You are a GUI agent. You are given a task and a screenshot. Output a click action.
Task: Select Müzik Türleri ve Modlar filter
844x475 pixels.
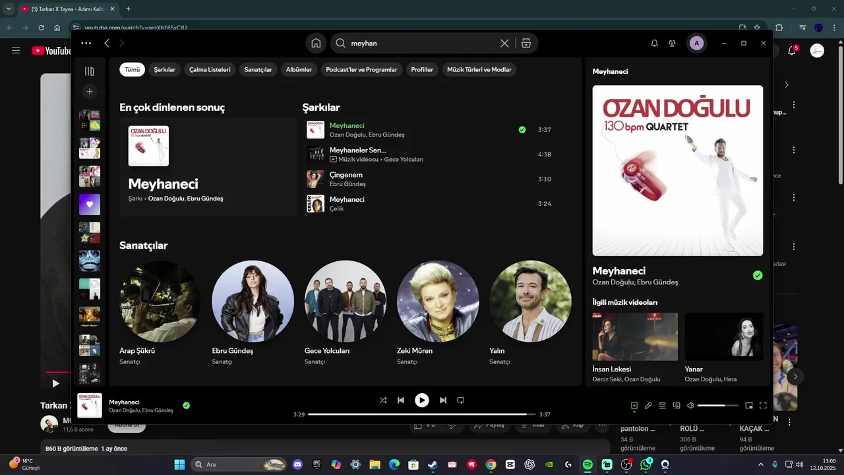point(479,69)
